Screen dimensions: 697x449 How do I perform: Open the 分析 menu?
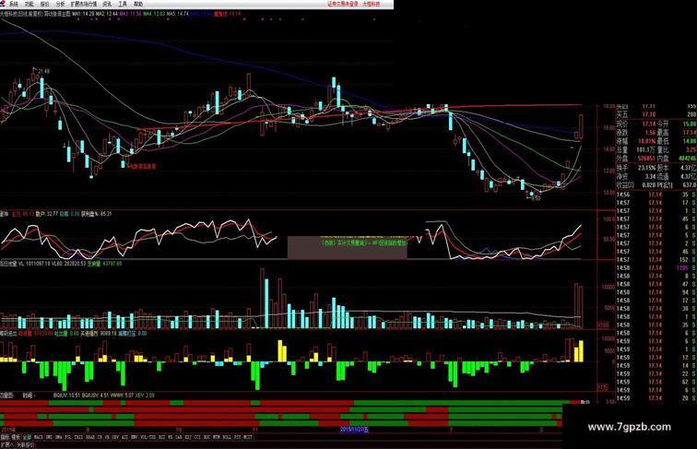click(x=60, y=4)
